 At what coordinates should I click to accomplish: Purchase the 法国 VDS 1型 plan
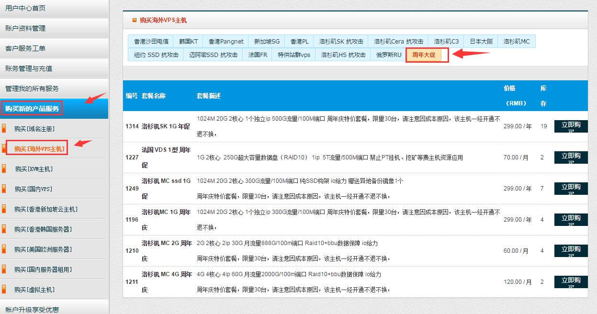point(570,157)
